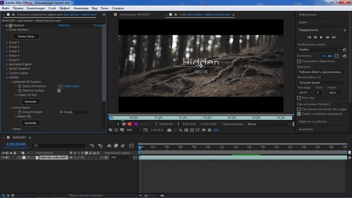Viewport: 352px width, 198px height.
Task: Click Generate under Create 3D Null
Action: click(31, 102)
